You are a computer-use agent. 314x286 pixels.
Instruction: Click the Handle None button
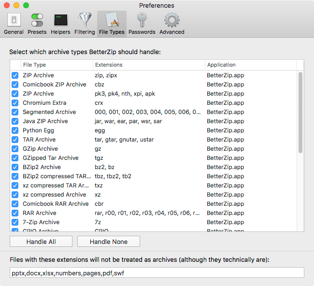(x=109, y=242)
